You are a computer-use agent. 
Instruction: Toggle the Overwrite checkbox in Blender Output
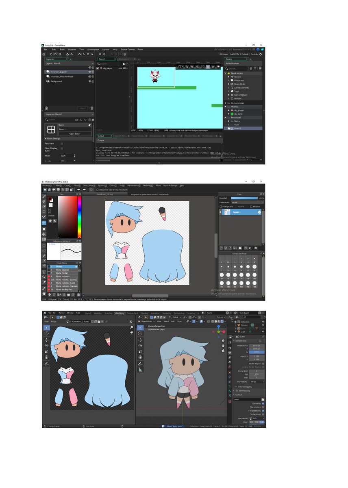pos(263,404)
